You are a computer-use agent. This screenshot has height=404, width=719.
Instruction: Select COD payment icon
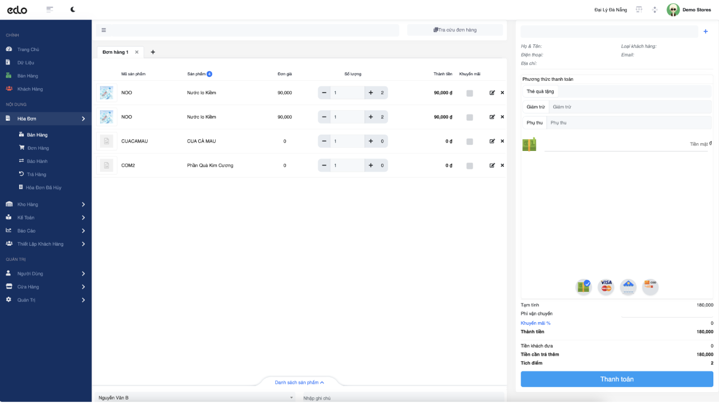[x=650, y=287]
